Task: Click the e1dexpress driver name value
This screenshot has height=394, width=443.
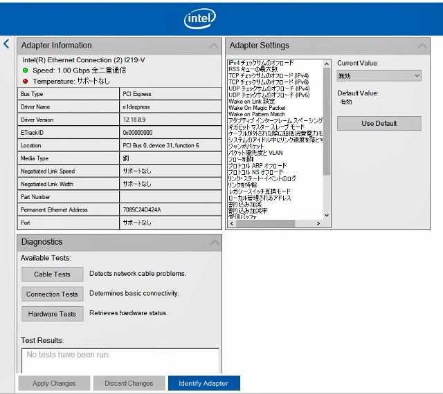Action: tap(136, 107)
